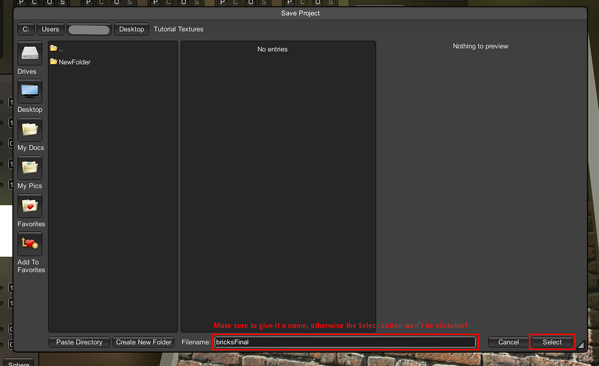Click Select to save the project
Image resolution: width=599 pixels, height=366 pixels.
coord(552,342)
